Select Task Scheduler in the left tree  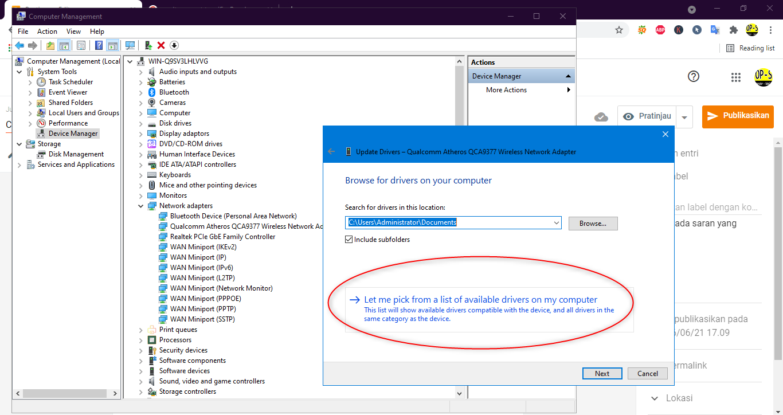(x=65, y=82)
